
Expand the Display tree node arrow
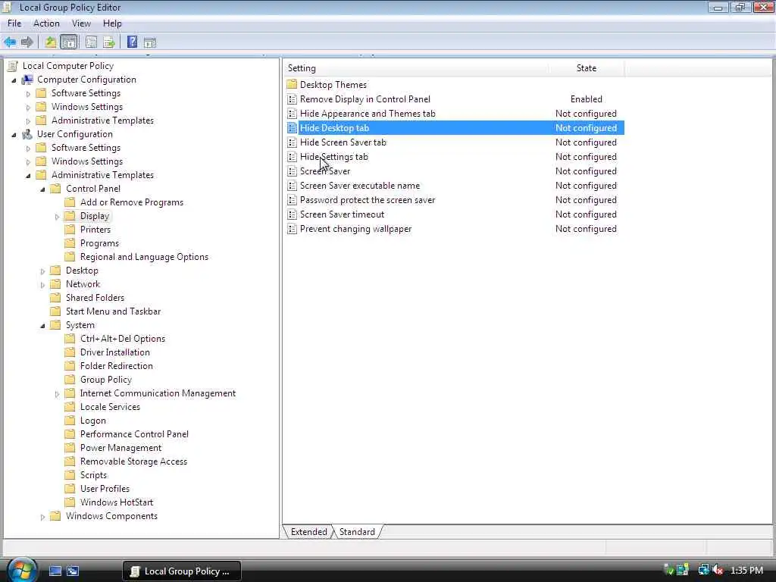pyautogui.click(x=57, y=216)
